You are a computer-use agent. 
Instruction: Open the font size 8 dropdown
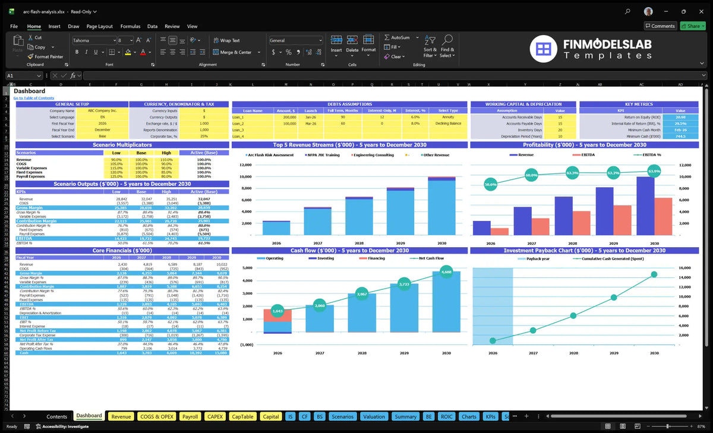pos(130,40)
